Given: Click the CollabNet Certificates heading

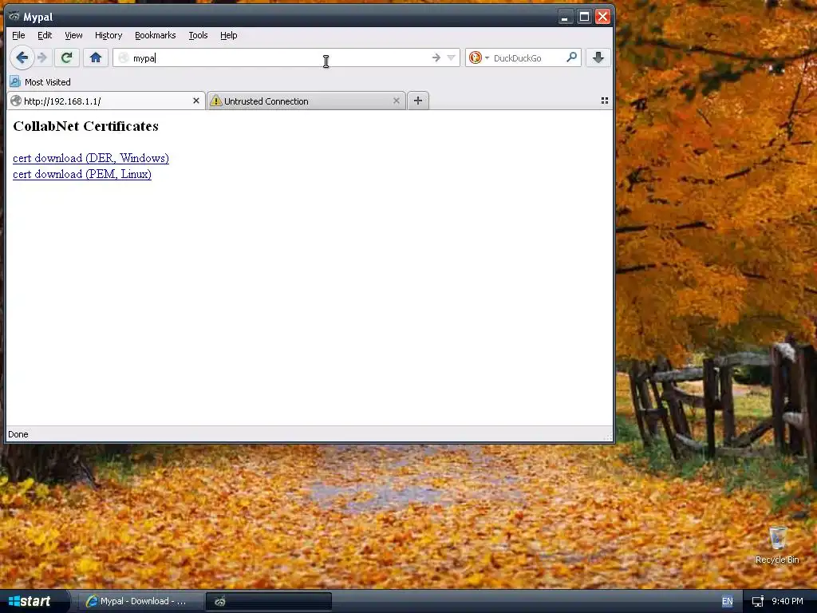Looking at the screenshot, I should [x=85, y=126].
